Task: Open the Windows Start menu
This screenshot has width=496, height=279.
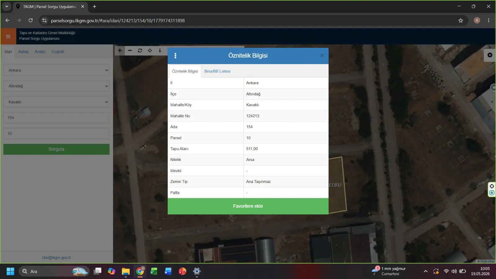Action: [10, 272]
